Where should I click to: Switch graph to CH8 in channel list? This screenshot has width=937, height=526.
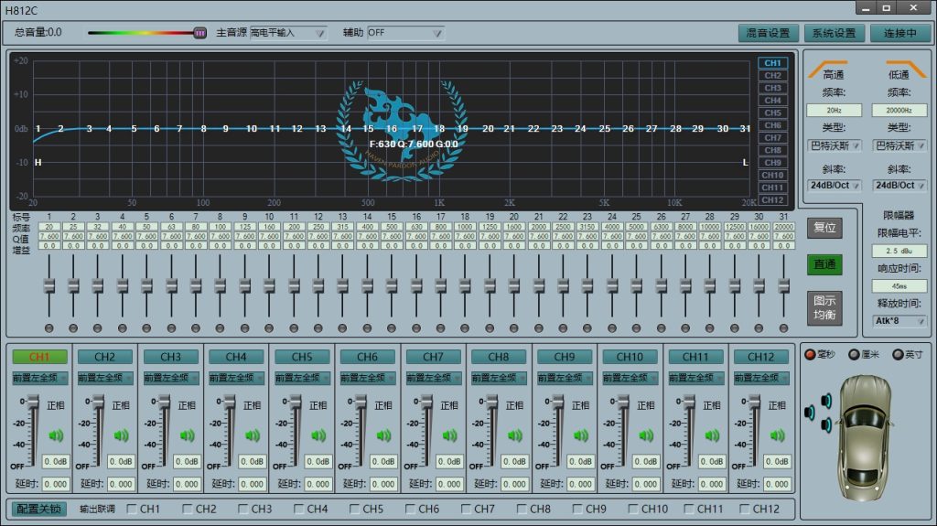tap(772, 150)
